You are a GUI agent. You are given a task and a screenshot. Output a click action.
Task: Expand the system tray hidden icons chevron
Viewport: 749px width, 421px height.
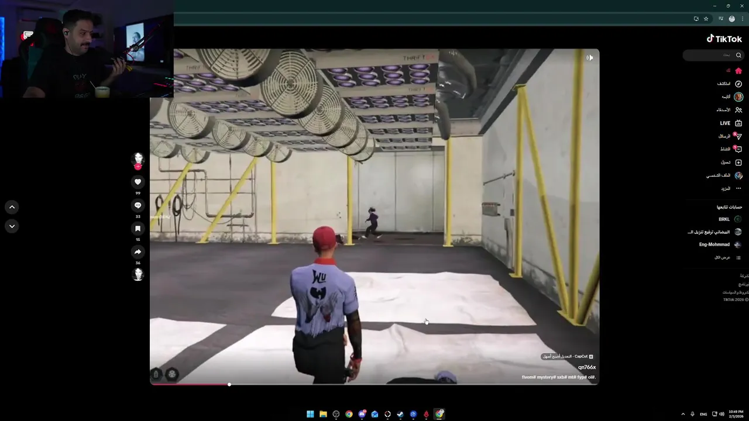[x=683, y=414]
